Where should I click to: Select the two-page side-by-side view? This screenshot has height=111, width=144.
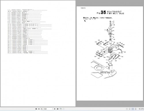tap(133, 109)
